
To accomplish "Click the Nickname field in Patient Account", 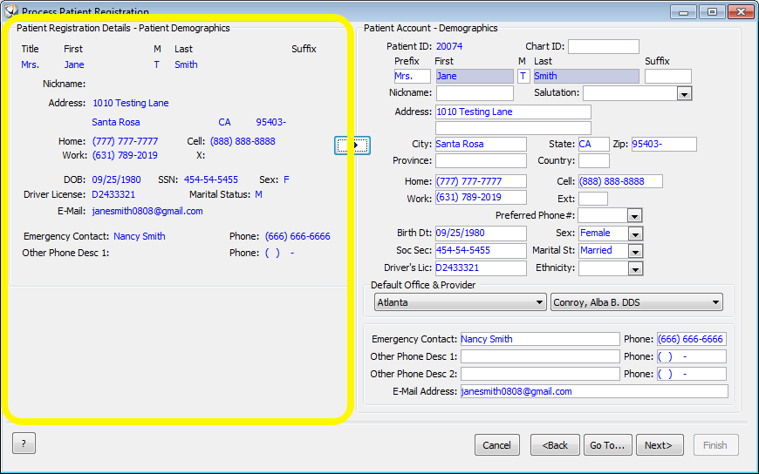I will (x=475, y=93).
